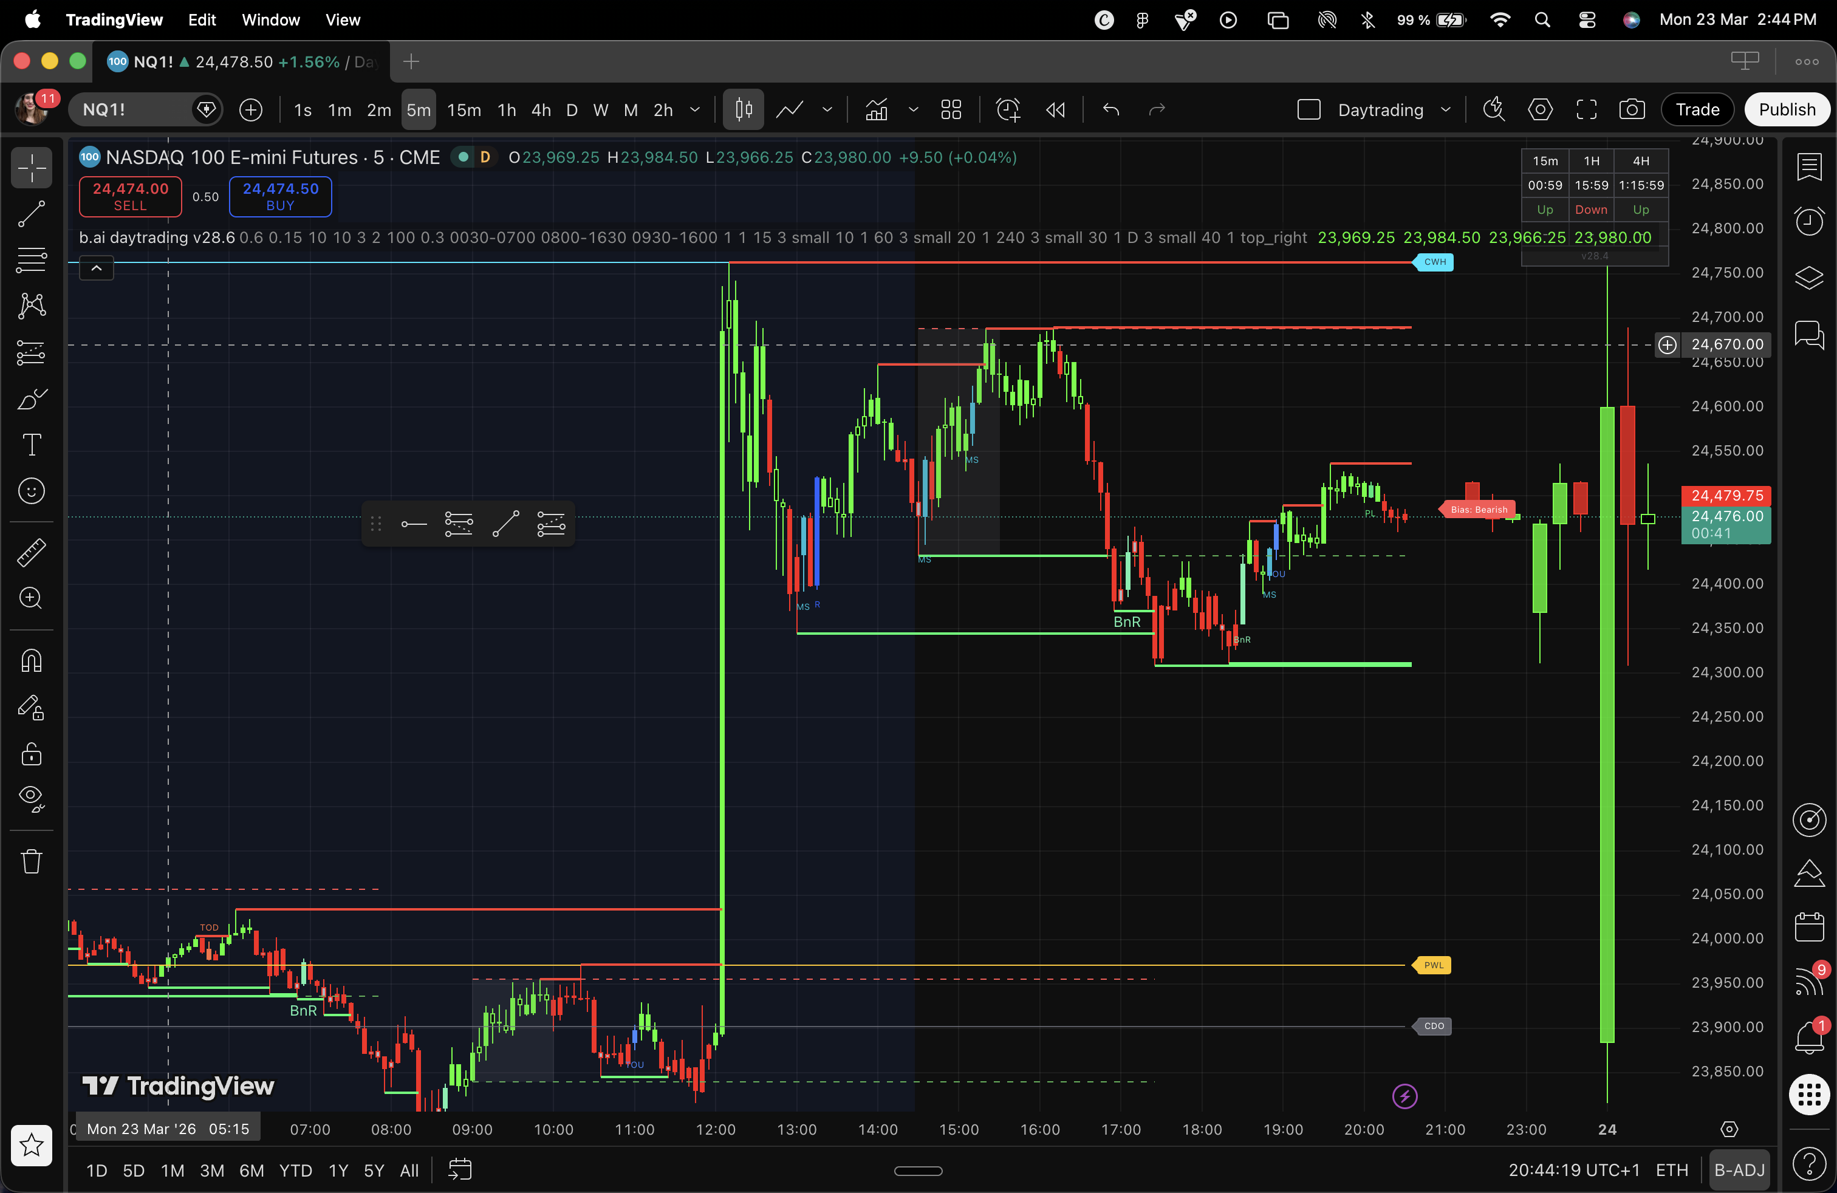This screenshot has width=1837, height=1193.
Task: Start bar replay mode
Action: 1055,109
